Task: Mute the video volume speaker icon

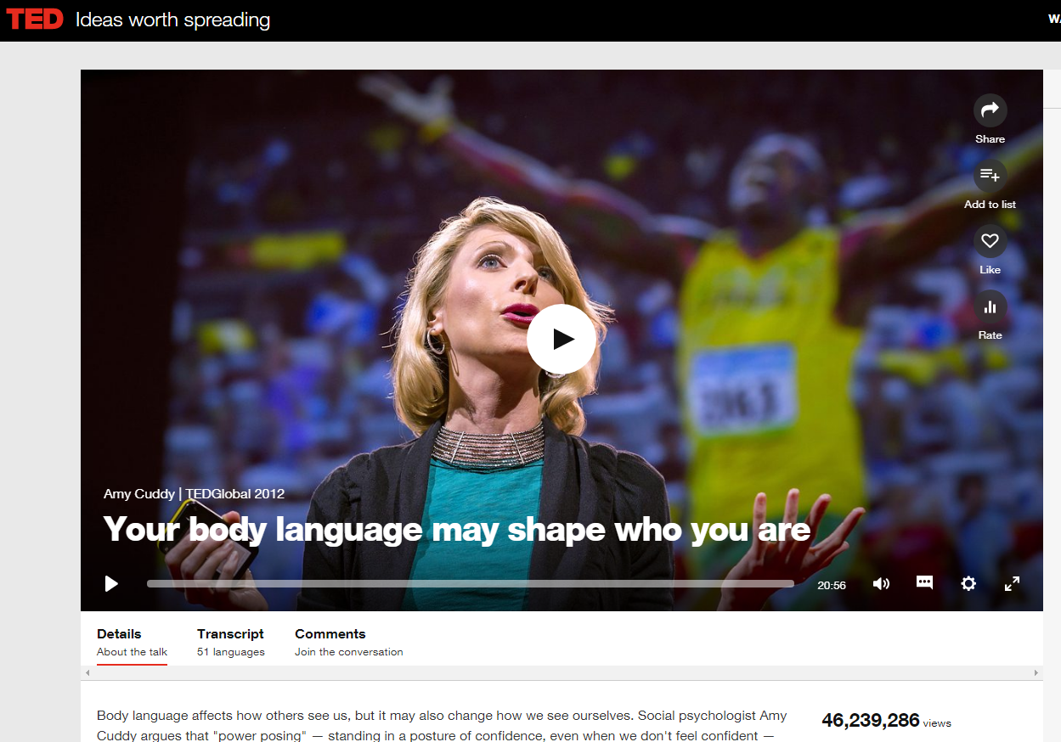Action: click(881, 583)
